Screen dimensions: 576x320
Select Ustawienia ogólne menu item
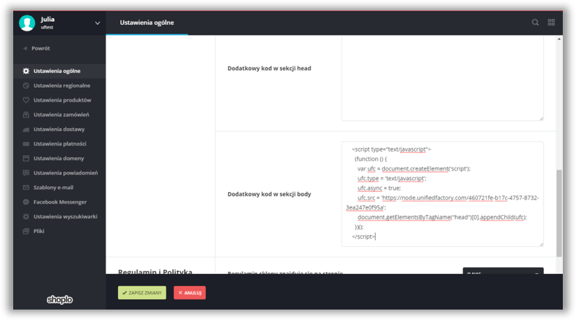[60, 71]
